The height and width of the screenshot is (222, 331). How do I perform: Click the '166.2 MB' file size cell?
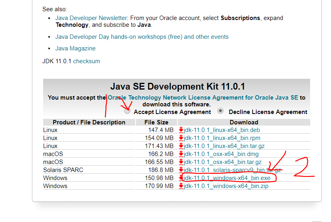(156, 154)
